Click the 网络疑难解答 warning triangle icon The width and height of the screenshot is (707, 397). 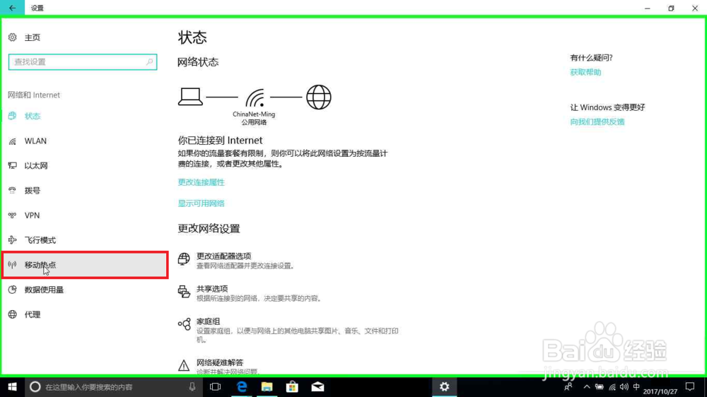[184, 365]
